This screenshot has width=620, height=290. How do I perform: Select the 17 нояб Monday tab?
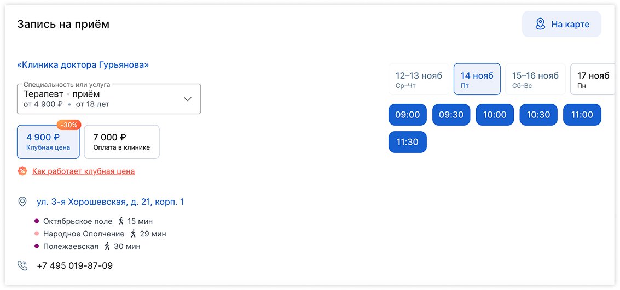pos(593,79)
